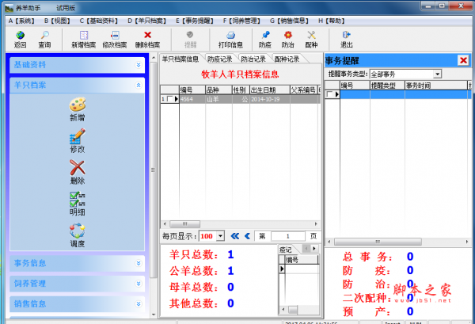Expand the 饲养管理 sidebar section
Screen dimensions: 475x324
(x=139, y=284)
